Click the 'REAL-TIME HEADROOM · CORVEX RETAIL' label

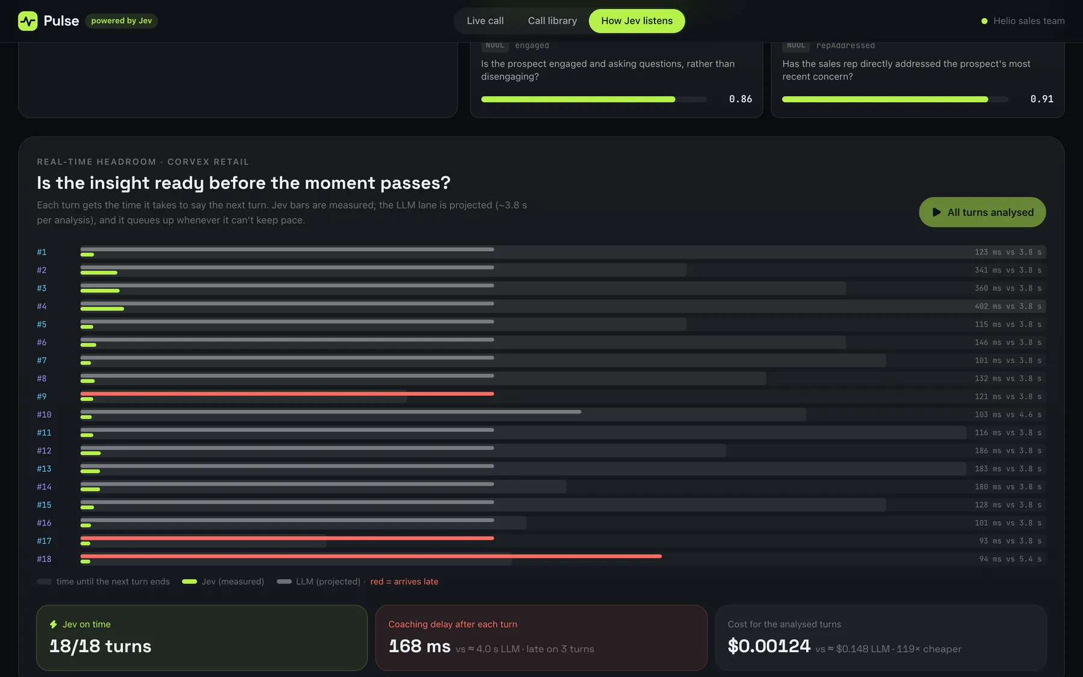143,162
